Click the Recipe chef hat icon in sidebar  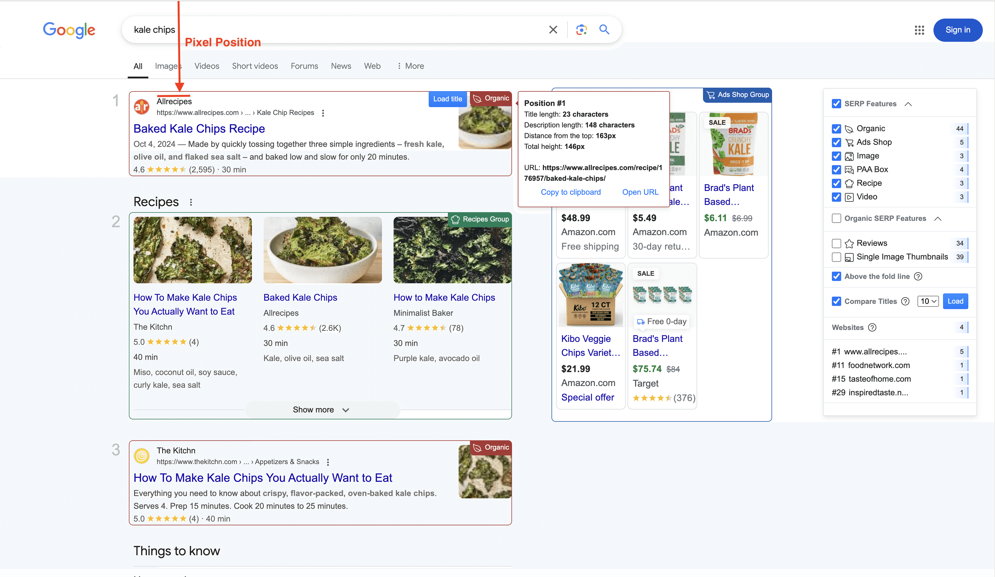pyautogui.click(x=849, y=184)
